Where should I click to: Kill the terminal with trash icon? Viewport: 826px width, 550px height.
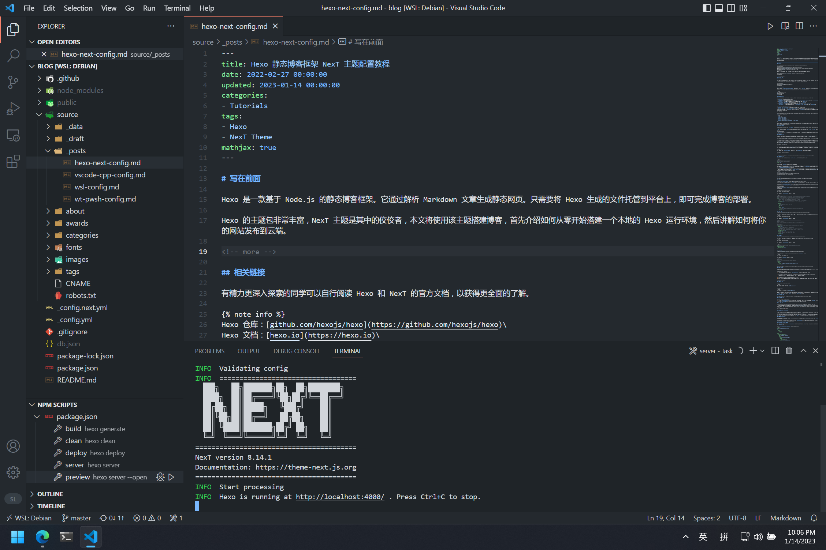point(789,351)
